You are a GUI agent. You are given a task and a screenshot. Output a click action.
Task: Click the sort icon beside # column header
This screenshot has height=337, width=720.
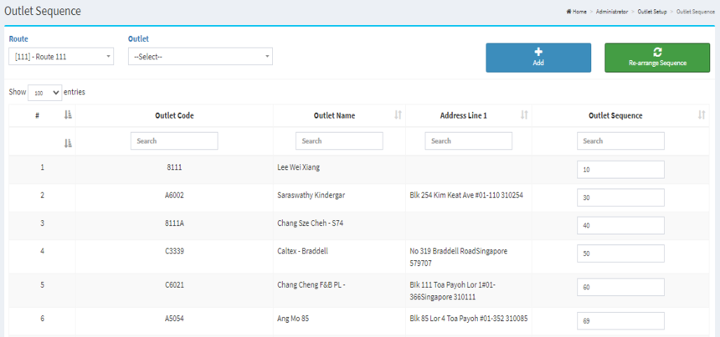tap(68, 115)
